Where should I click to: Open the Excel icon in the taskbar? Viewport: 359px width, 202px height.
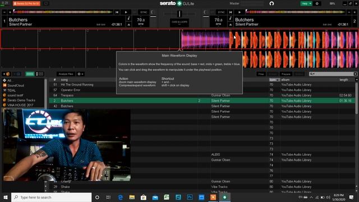pos(167,197)
